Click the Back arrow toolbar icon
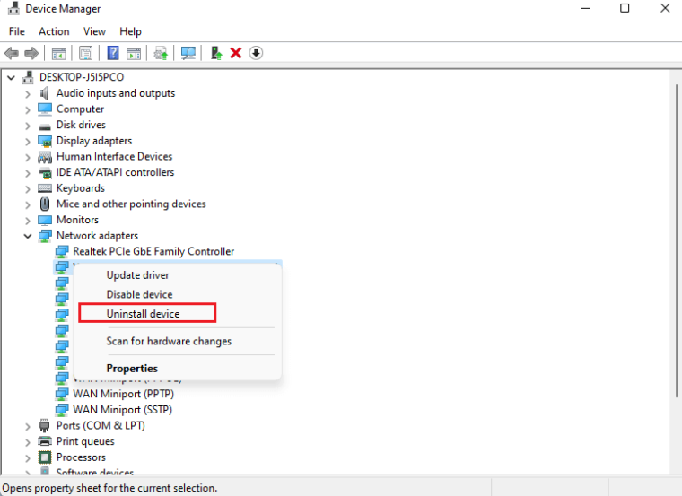The height and width of the screenshot is (496, 682). [12, 53]
